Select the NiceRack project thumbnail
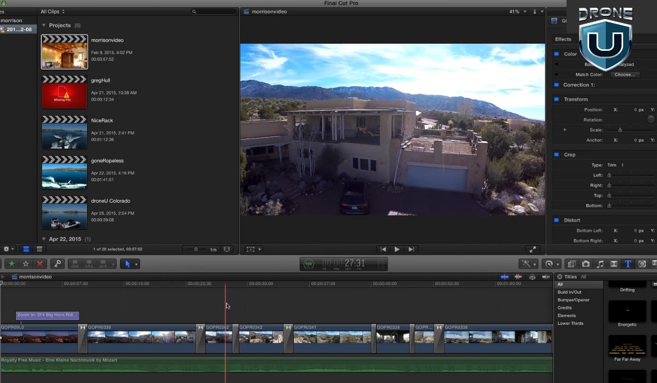The image size is (657, 383). pos(65,132)
